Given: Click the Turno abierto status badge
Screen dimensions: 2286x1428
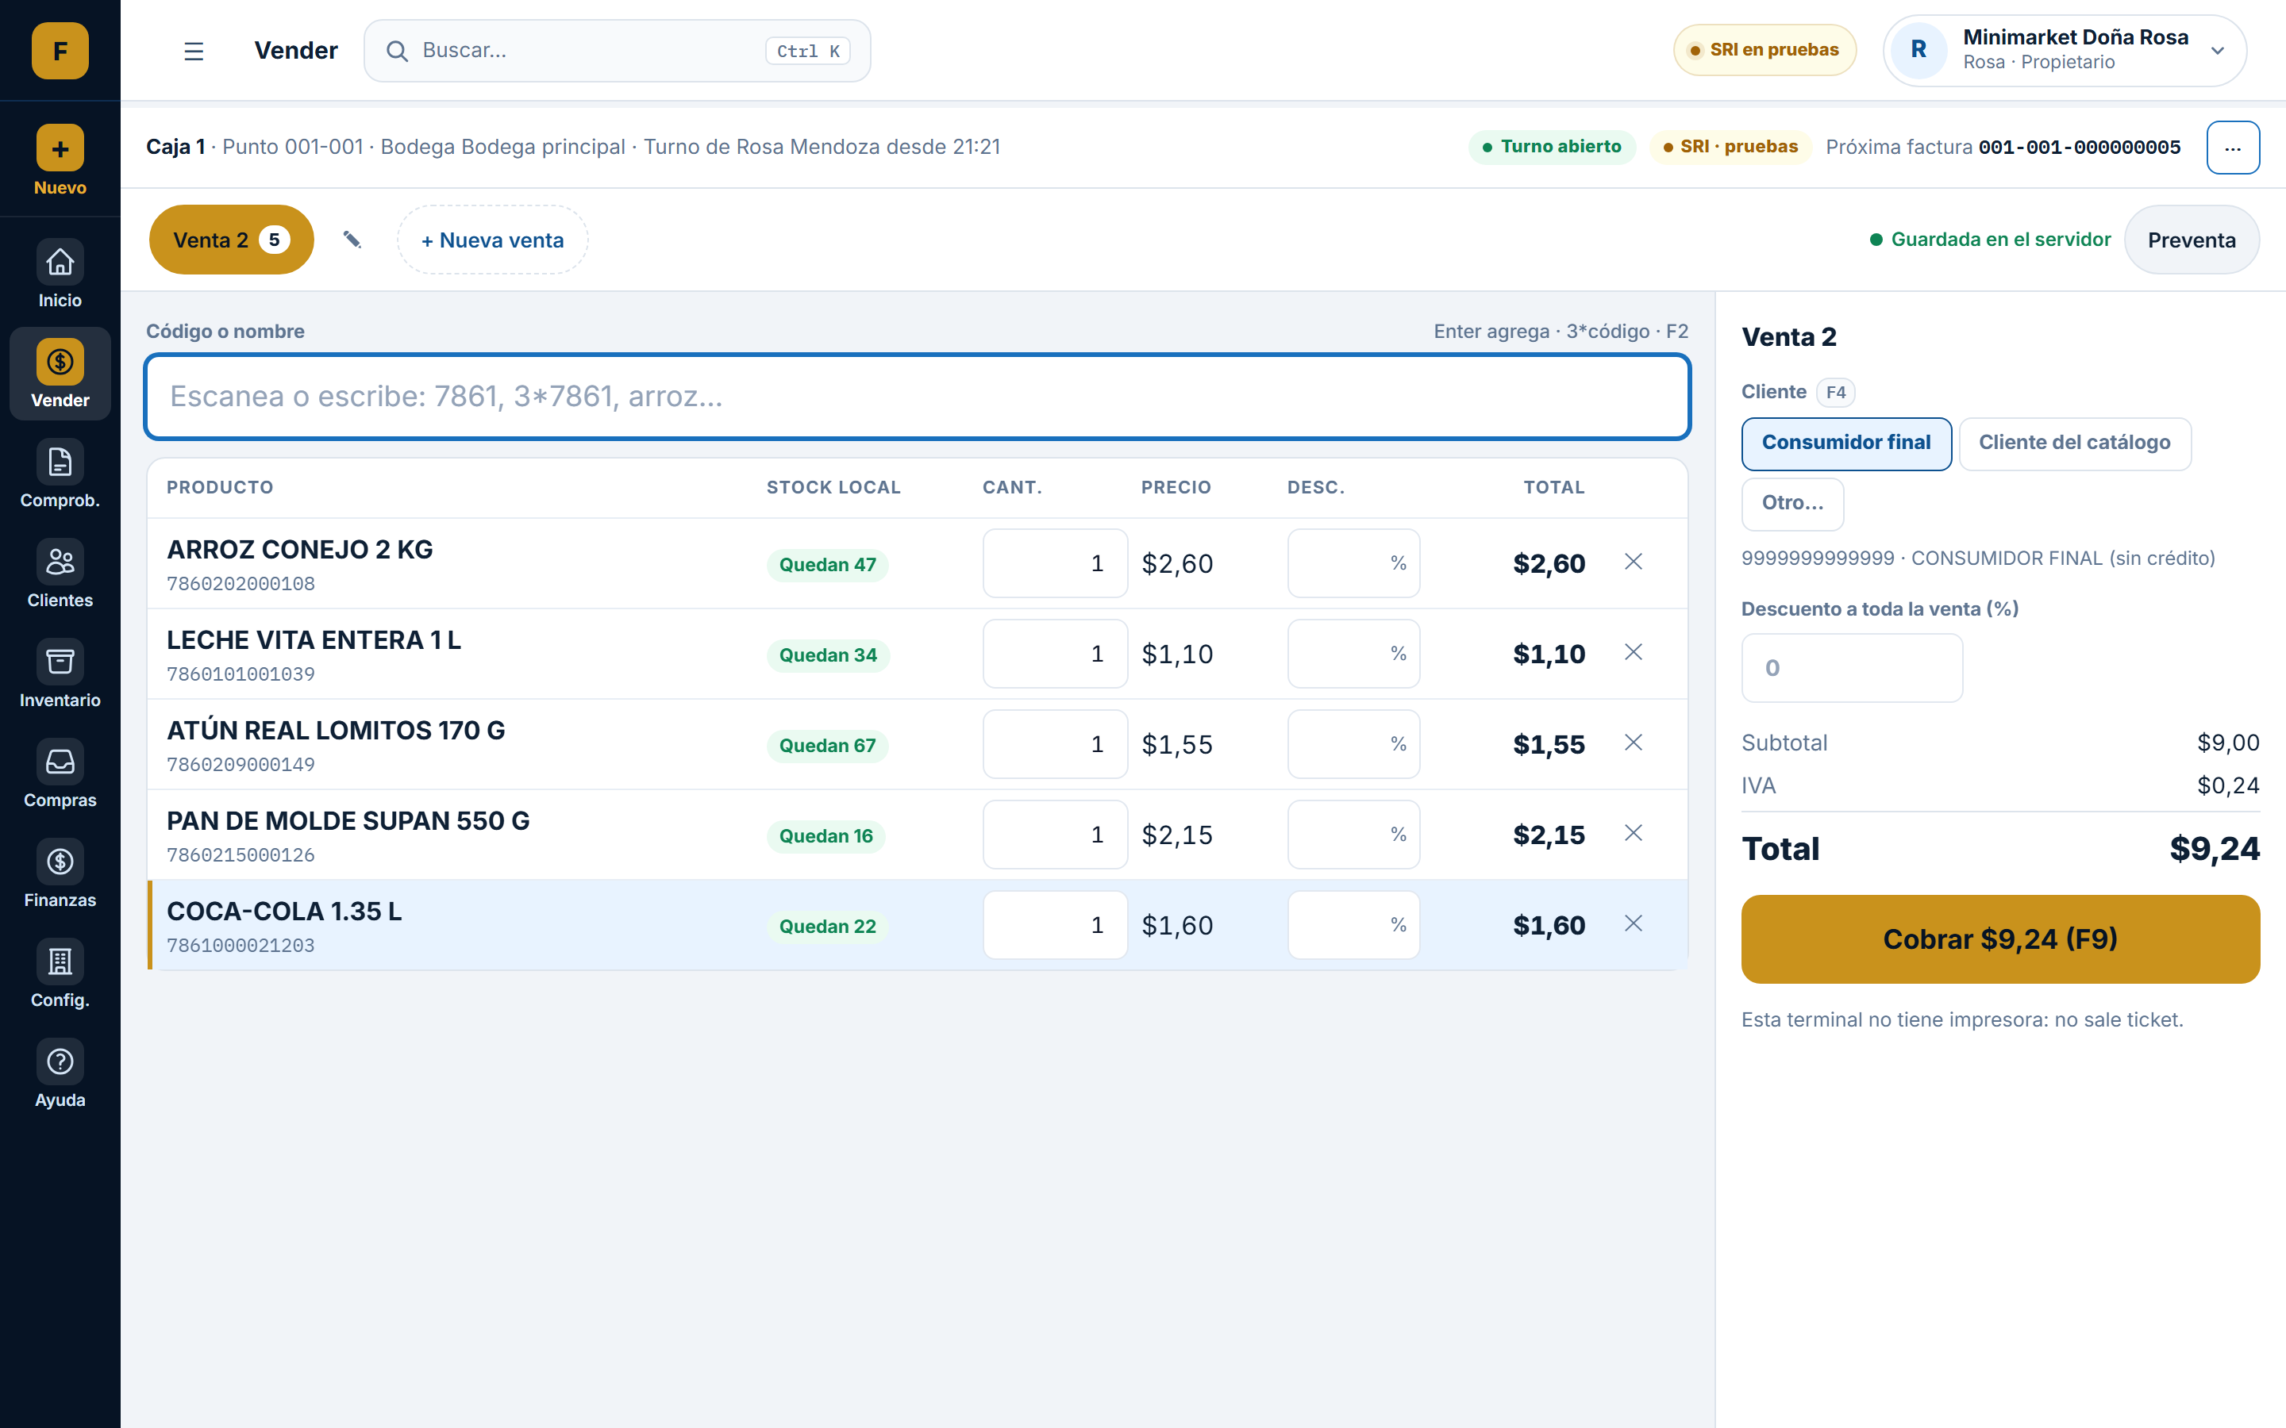Looking at the screenshot, I should [x=1551, y=148].
